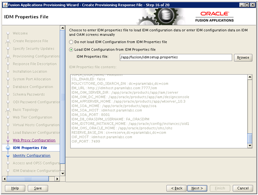Click the navigation vertical scrollbar thumb

point(62,97)
